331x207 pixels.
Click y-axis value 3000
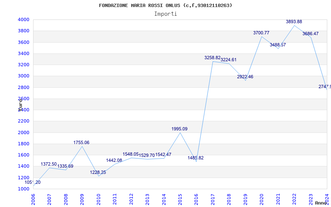(24, 76)
